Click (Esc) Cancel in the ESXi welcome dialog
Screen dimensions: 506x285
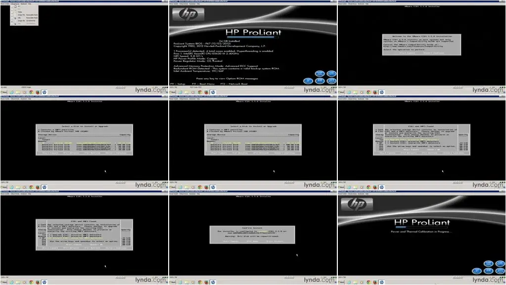click(407, 53)
